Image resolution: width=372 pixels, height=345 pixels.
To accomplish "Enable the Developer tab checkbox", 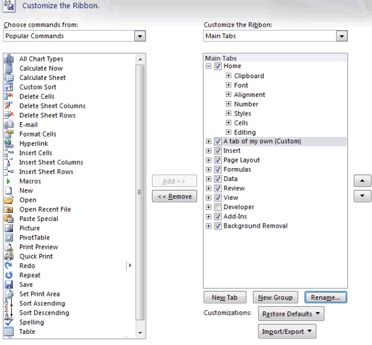I will 218,207.
